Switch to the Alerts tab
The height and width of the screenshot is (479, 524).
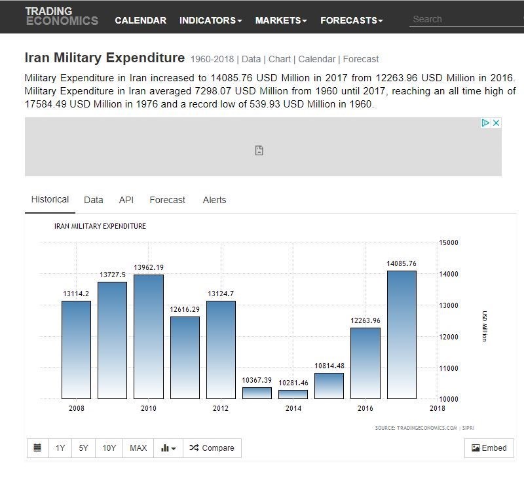[214, 200]
